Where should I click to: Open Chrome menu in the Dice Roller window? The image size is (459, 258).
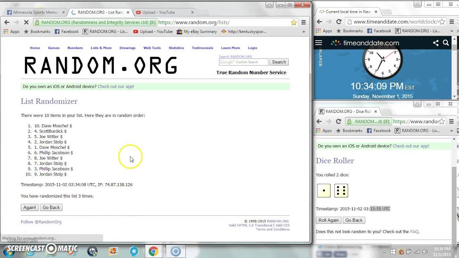tap(451, 121)
